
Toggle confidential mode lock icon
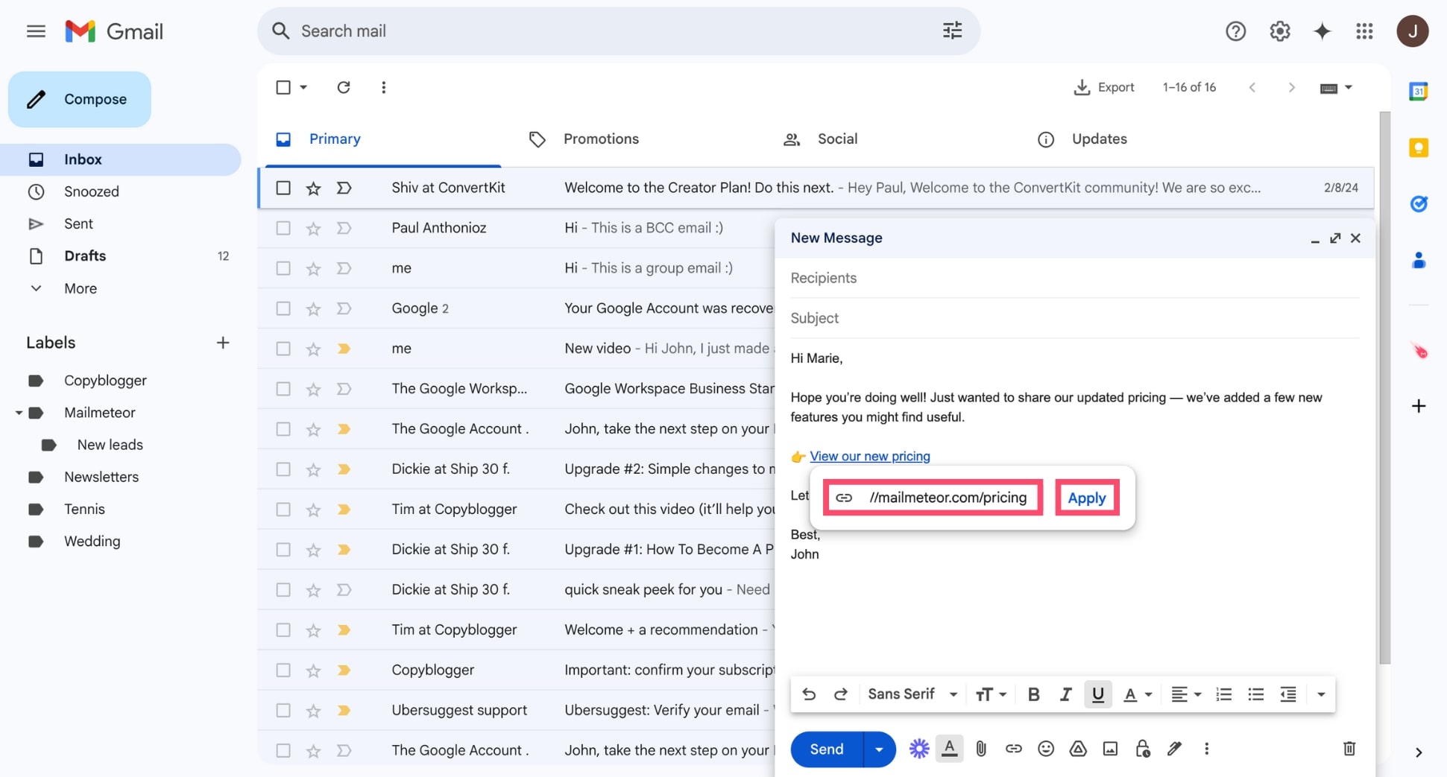click(1142, 749)
